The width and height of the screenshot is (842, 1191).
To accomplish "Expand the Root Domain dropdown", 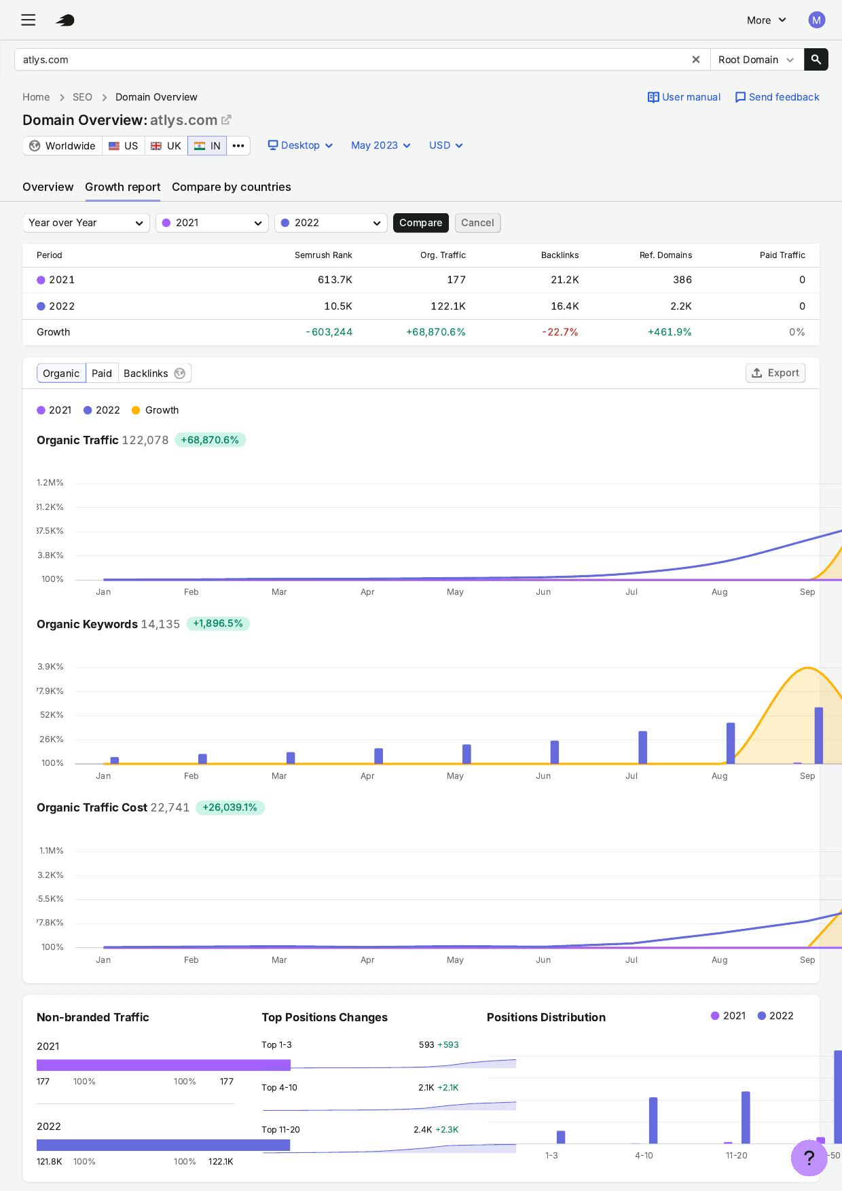I will (x=756, y=60).
